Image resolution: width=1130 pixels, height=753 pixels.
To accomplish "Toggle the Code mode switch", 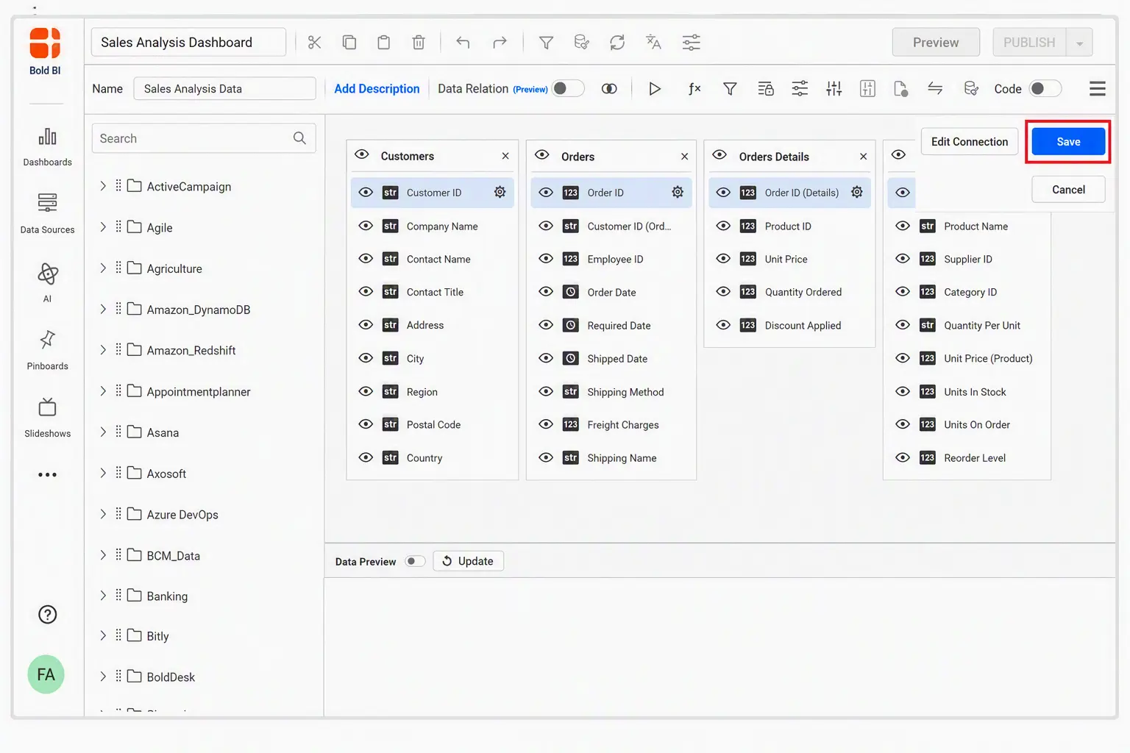I will pyautogui.click(x=1045, y=89).
